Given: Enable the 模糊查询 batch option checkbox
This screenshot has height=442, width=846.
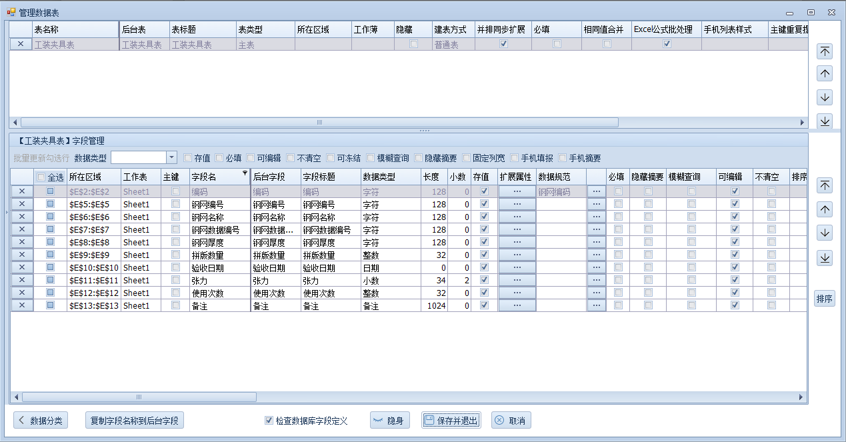Looking at the screenshot, I should 370,158.
